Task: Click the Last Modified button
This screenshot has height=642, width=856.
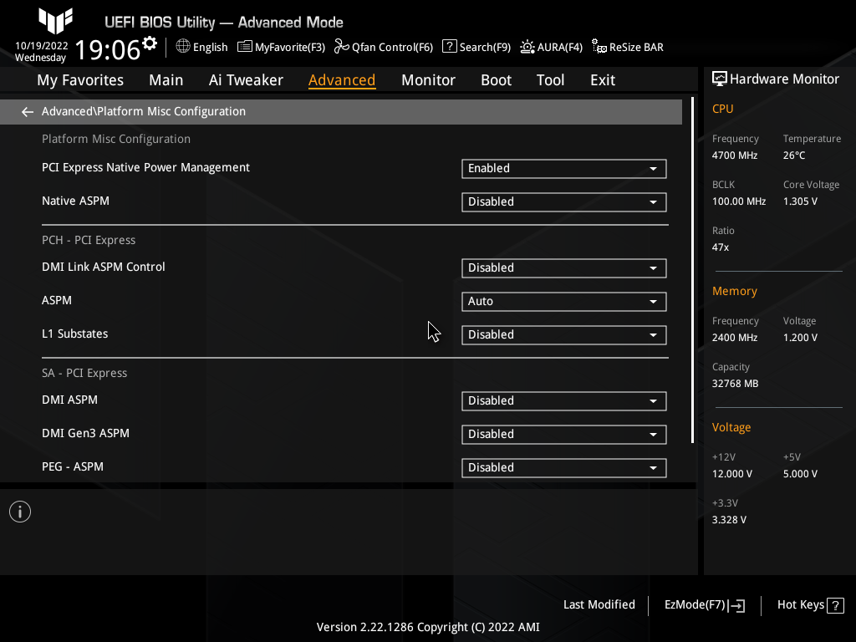Action: point(599,604)
